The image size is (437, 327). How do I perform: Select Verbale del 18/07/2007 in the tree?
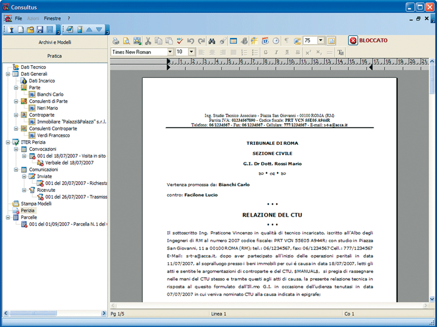tap(69, 163)
